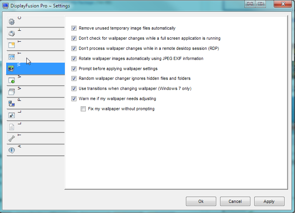Open the tab with green arrow window icon
Image resolution: width=295 pixels, height=213 pixels.
tap(35, 80)
